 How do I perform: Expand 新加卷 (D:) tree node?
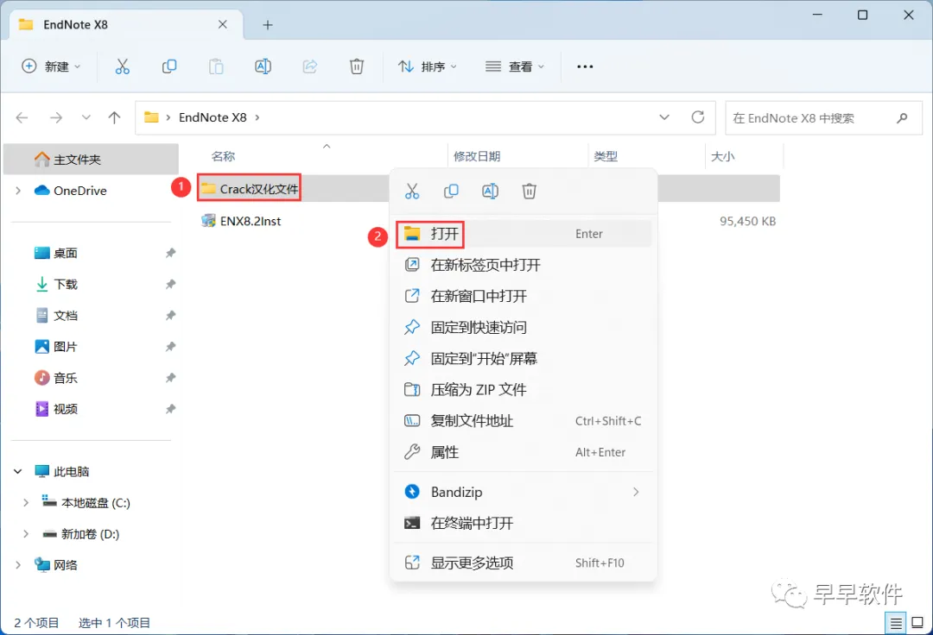point(26,534)
